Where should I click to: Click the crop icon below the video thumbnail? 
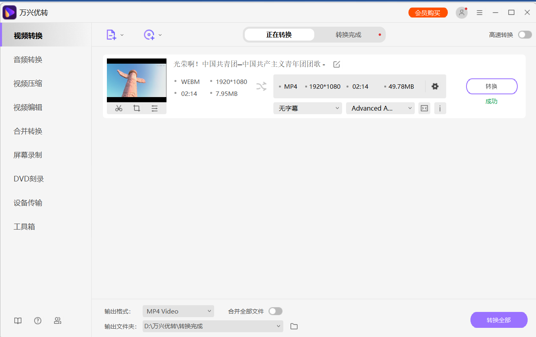(136, 108)
